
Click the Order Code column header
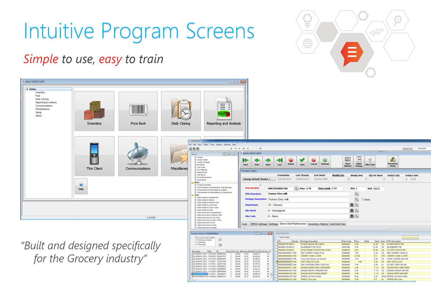point(347,241)
